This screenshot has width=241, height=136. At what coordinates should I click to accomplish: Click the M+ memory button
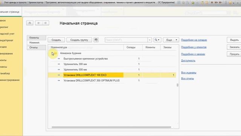point(216,3)
